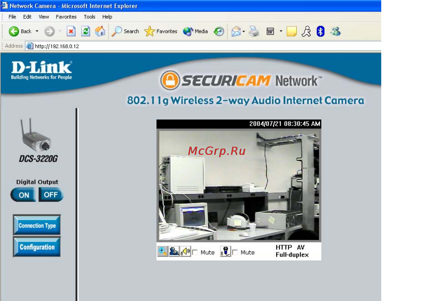Click the speaker volume icon
This screenshot has width=430, height=301.
click(x=185, y=251)
